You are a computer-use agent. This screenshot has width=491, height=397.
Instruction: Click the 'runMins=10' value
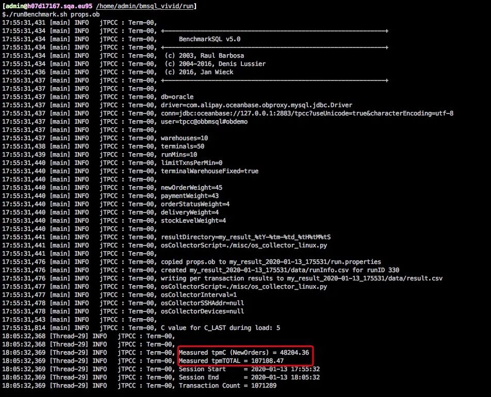[179, 155]
